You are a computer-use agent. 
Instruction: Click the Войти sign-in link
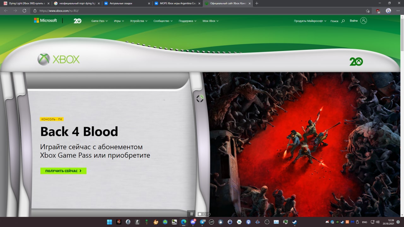point(354,21)
